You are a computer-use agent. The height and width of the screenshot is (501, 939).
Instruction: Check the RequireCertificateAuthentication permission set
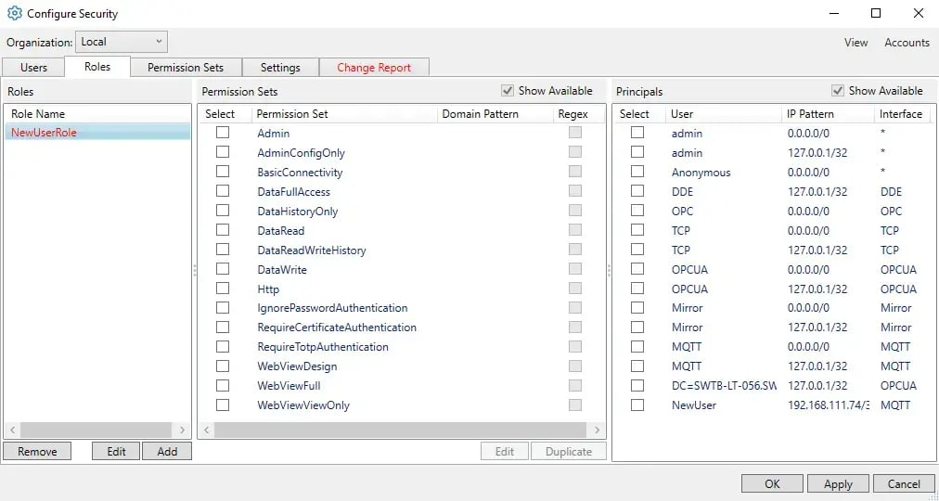(x=223, y=328)
